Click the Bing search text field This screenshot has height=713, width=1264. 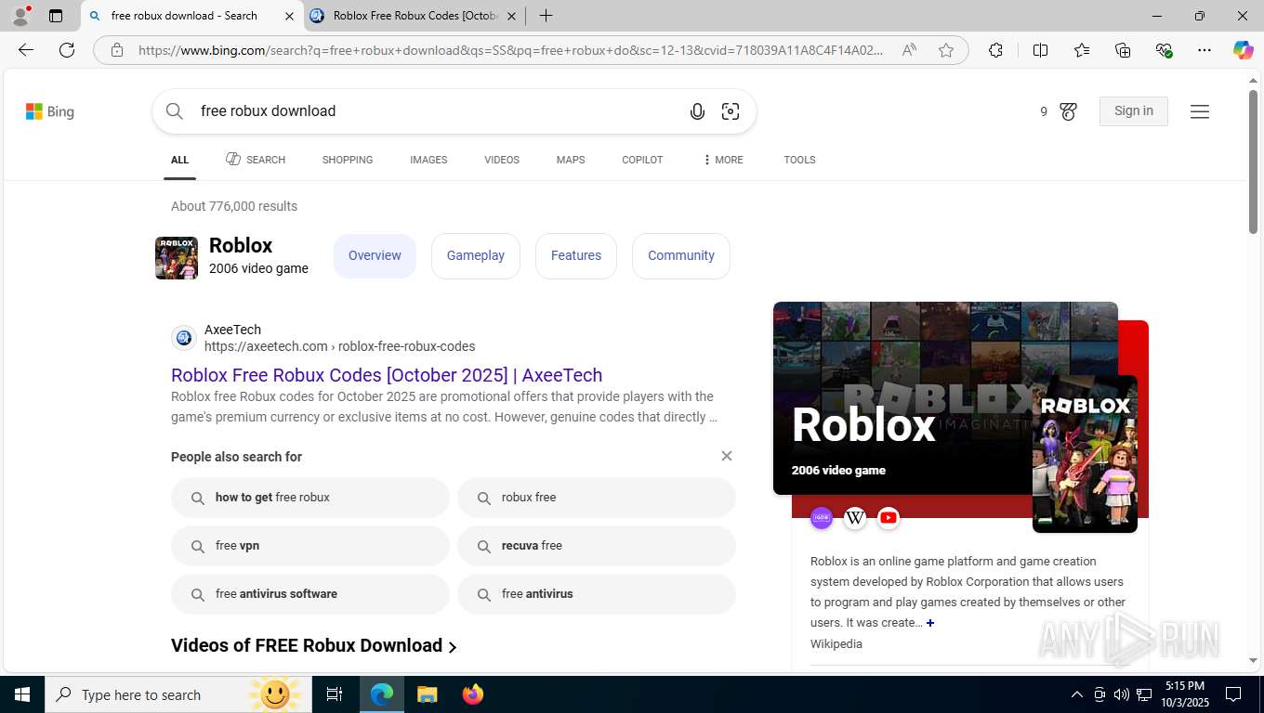point(437,111)
